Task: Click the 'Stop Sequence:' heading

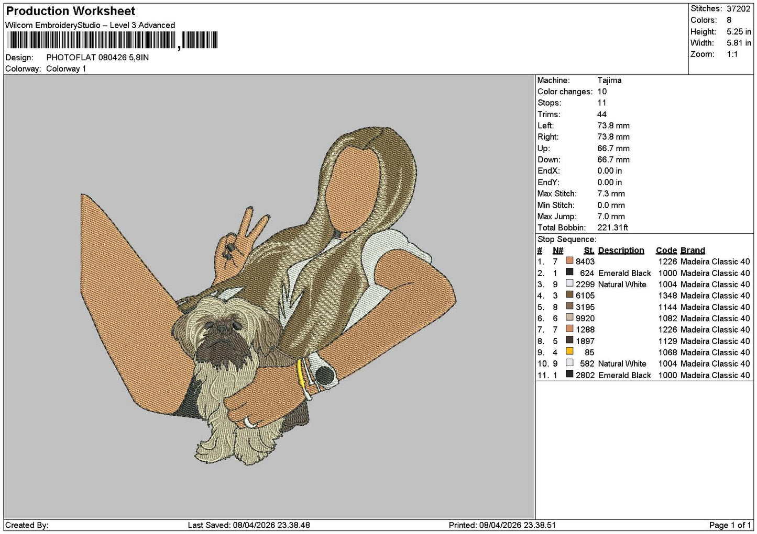Action: click(x=567, y=240)
